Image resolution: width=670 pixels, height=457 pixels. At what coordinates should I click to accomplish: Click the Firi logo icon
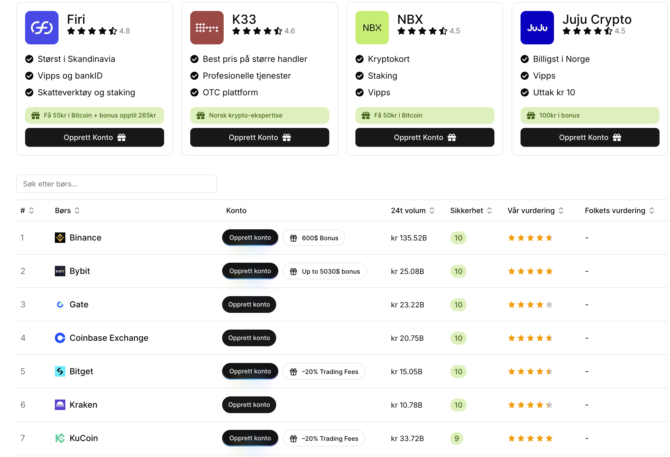coord(42,28)
